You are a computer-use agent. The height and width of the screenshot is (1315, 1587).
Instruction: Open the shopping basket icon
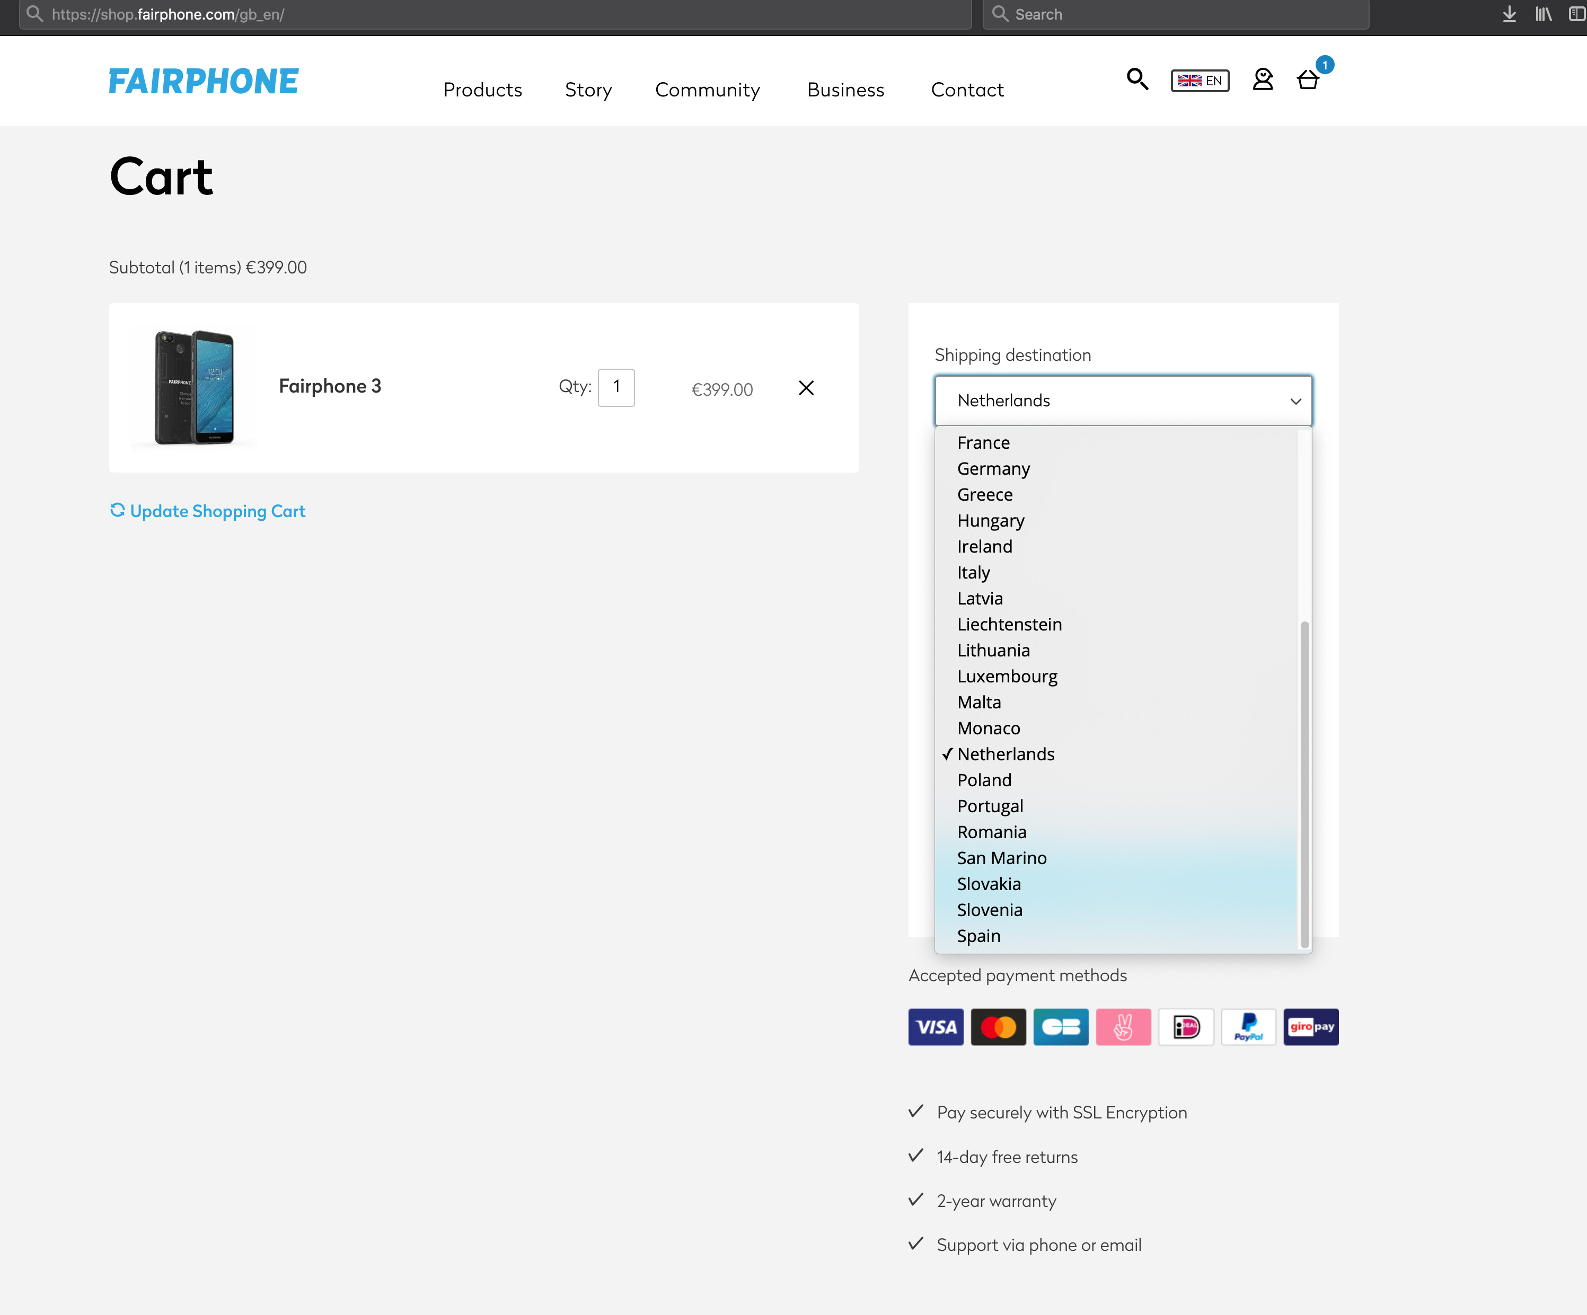coord(1308,80)
